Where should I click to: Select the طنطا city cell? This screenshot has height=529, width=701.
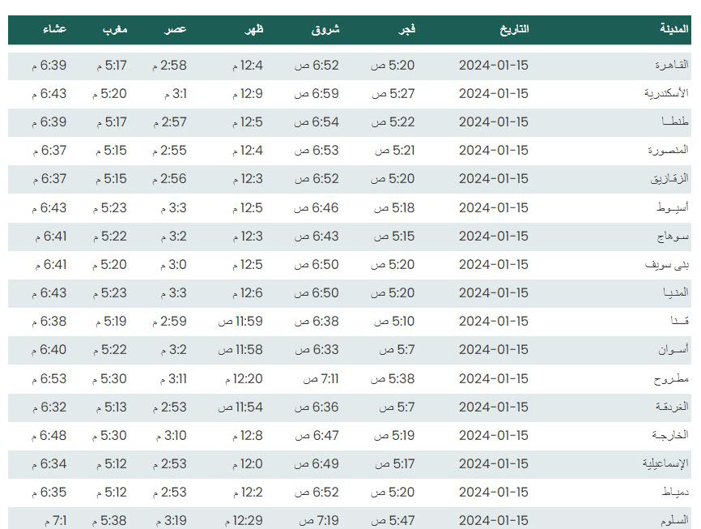point(675,122)
